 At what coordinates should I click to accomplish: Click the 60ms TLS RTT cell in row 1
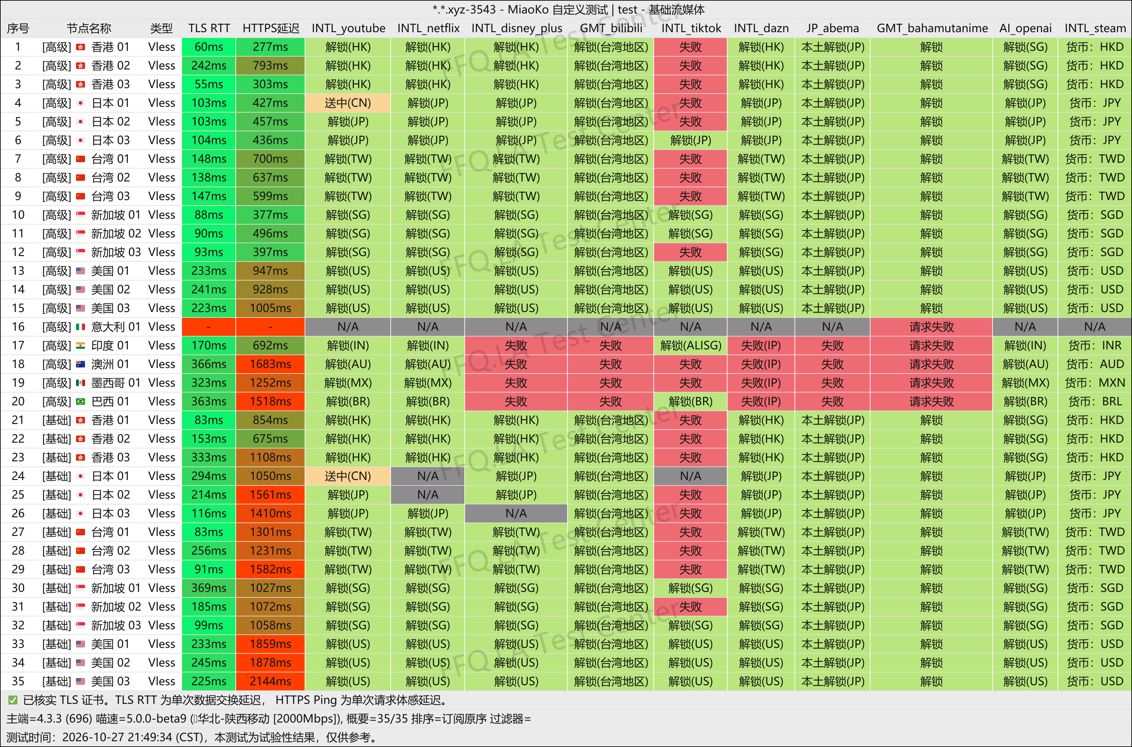pos(209,47)
